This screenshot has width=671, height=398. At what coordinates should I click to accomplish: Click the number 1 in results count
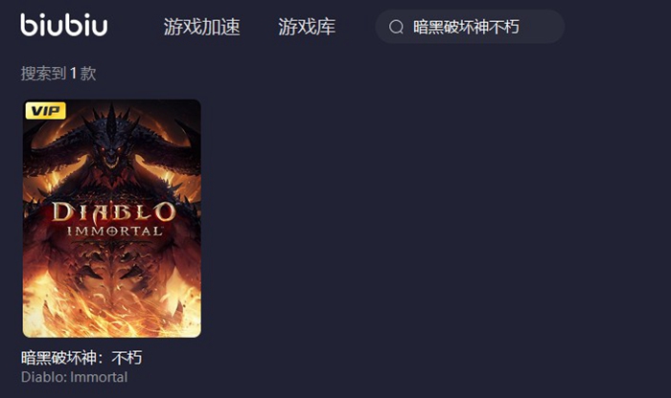coord(73,74)
